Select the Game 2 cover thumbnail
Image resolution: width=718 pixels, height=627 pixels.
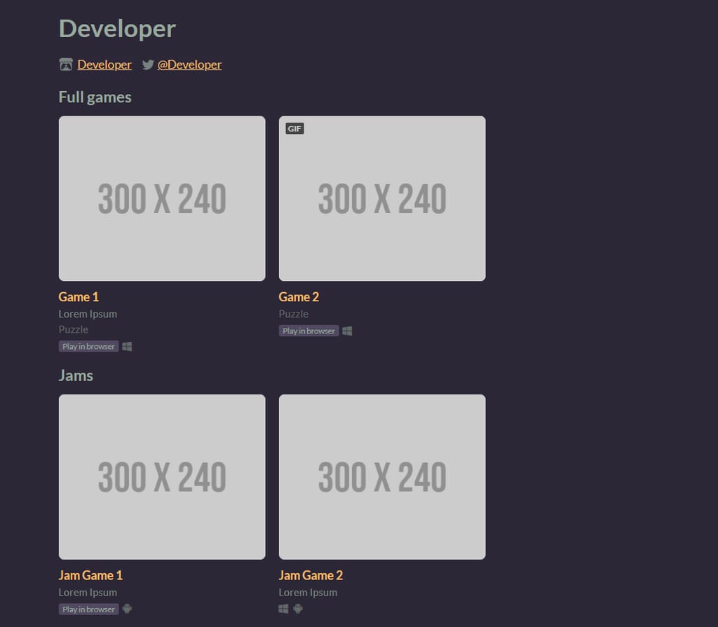pos(382,198)
